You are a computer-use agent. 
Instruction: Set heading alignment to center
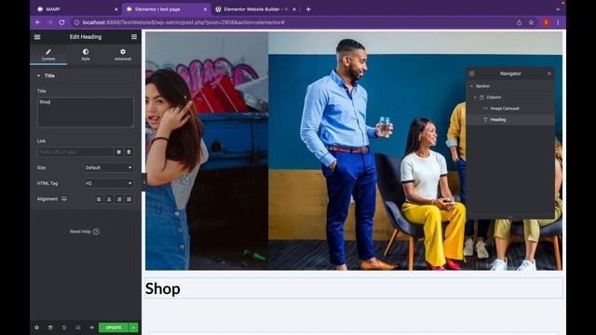[x=109, y=199]
